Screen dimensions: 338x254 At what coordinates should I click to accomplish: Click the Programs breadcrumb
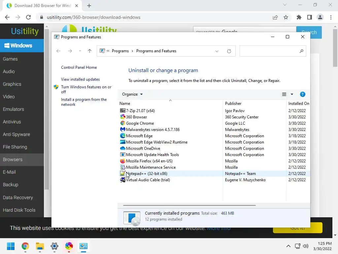tap(120, 51)
